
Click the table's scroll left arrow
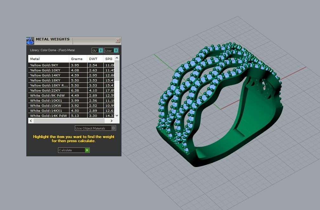pyautogui.click(x=31, y=121)
